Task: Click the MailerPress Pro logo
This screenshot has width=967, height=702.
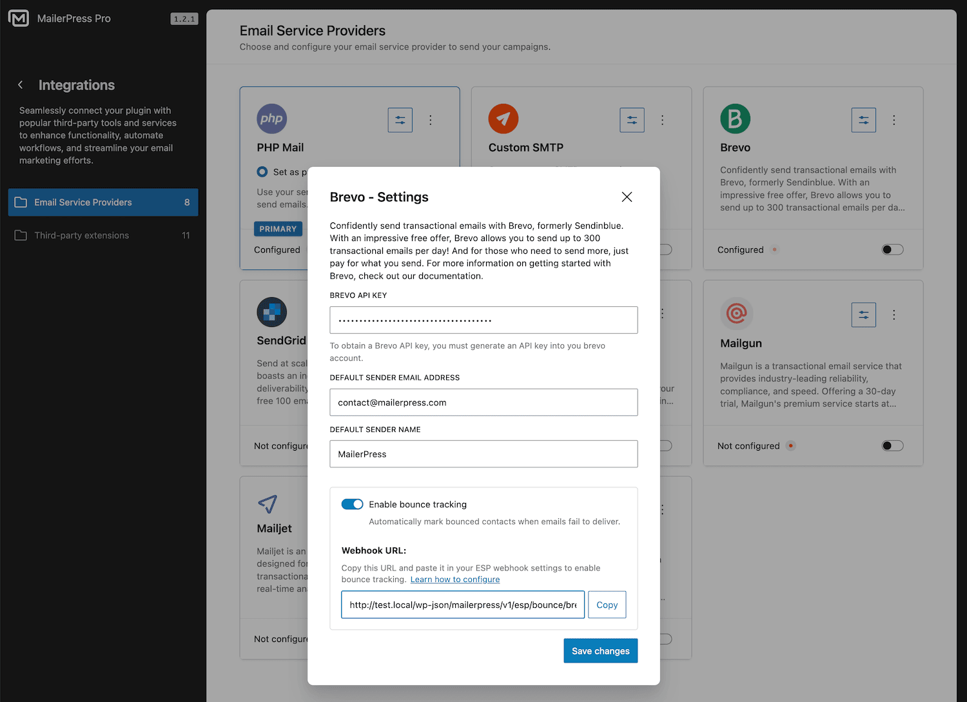Action: [18, 18]
